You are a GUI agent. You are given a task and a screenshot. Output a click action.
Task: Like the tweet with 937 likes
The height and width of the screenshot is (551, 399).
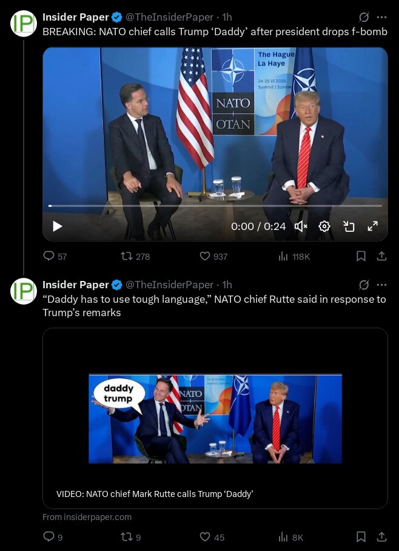213,256
